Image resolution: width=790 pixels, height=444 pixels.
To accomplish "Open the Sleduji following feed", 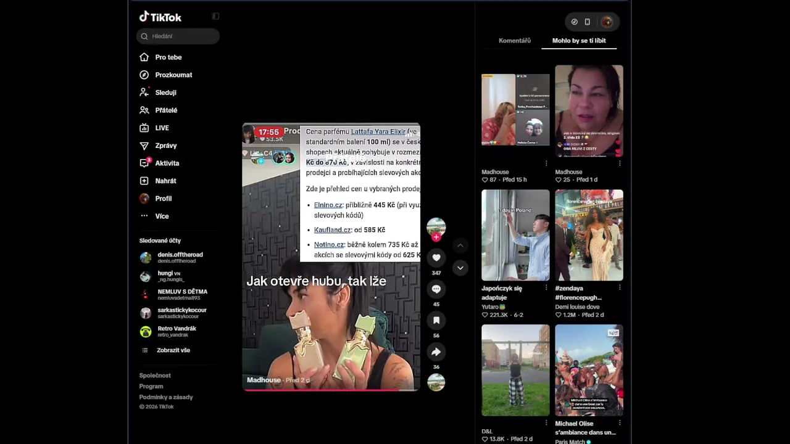I will (x=165, y=92).
